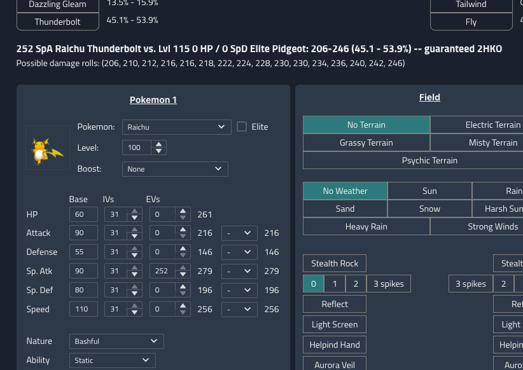The image size is (523, 370).
Task: Set weather to Snow
Action: (x=429, y=209)
